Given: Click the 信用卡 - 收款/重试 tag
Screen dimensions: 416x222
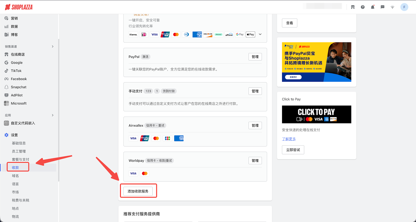Looking at the screenshot, I should click(x=159, y=161).
